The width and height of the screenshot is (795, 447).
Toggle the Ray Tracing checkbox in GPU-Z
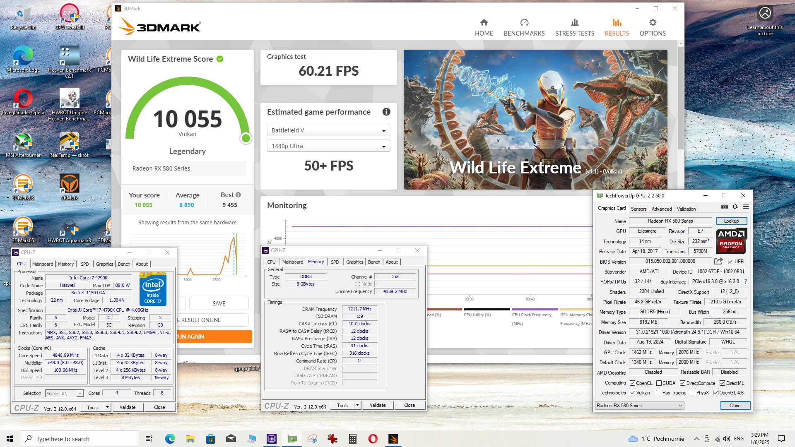point(658,393)
